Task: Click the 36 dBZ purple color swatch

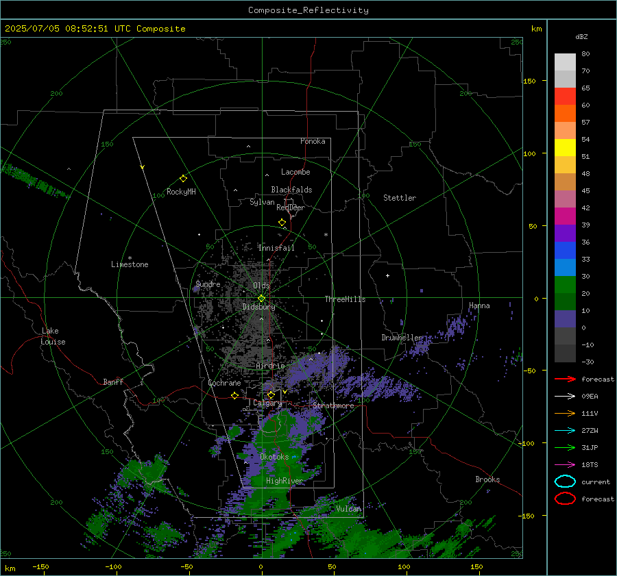Action: click(x=565, y=233)
